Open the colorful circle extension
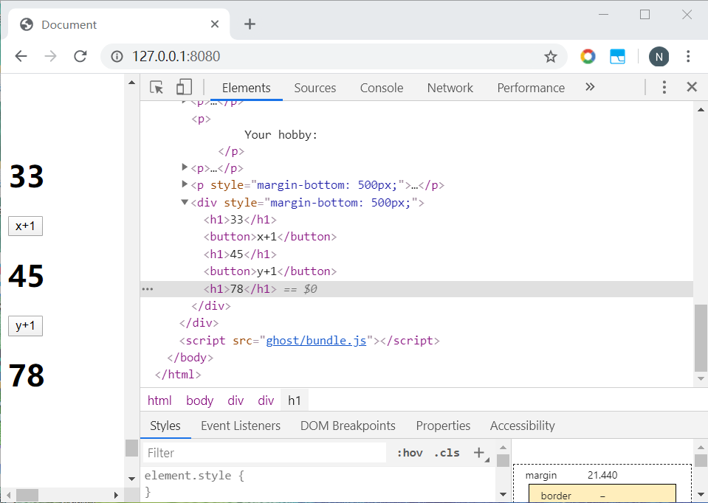The image size is (708, 503). 588,56
